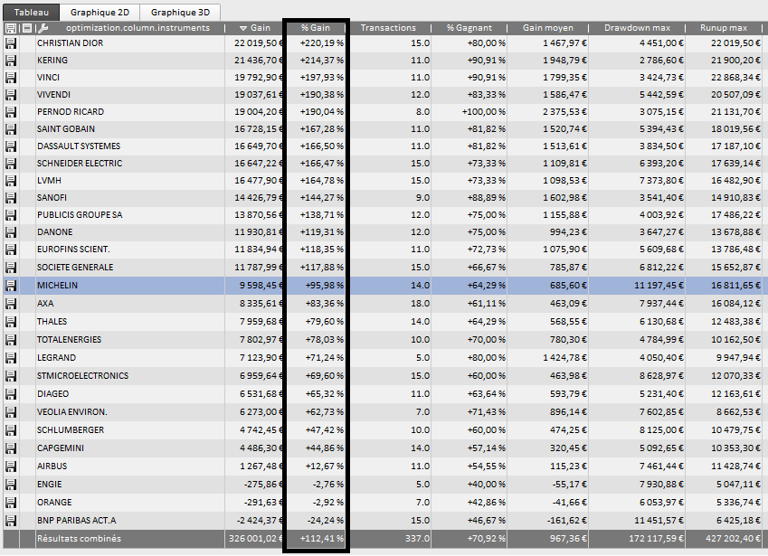
Task: Click save icon for AIRBUS row
Action: (x=11, y=466)
